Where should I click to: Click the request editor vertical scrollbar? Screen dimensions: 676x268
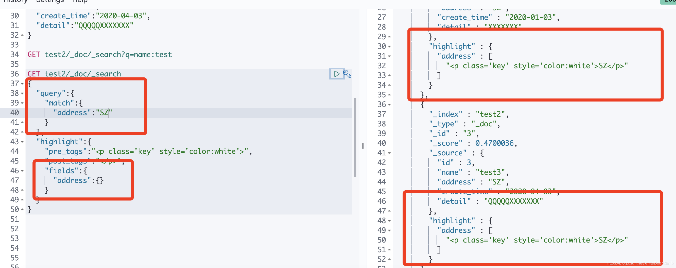(x=355, y=138)
